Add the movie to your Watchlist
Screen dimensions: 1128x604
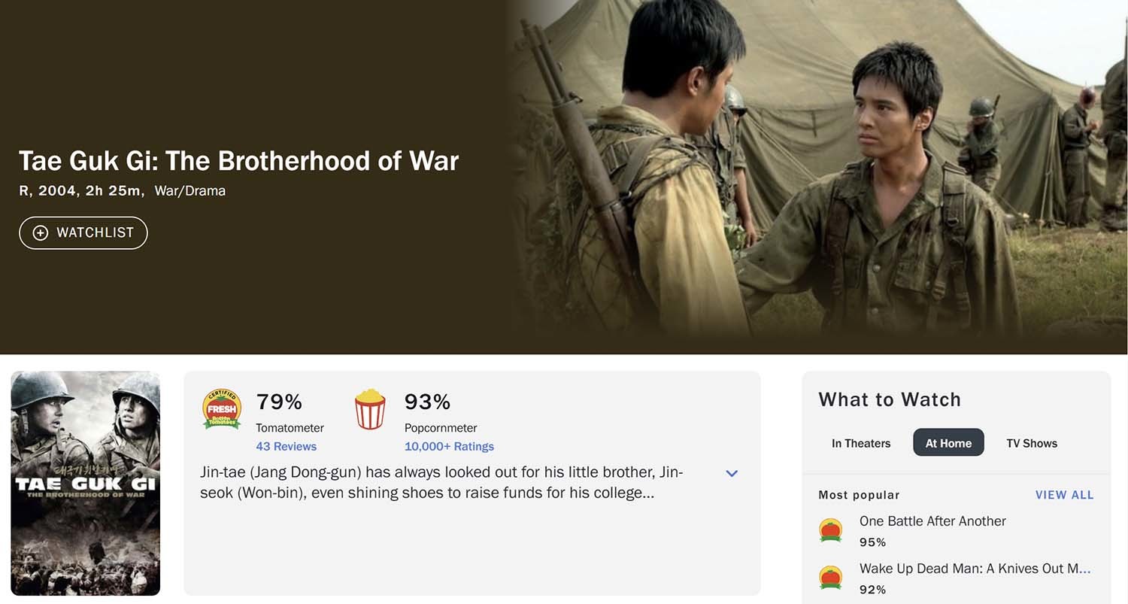(83, 233)
